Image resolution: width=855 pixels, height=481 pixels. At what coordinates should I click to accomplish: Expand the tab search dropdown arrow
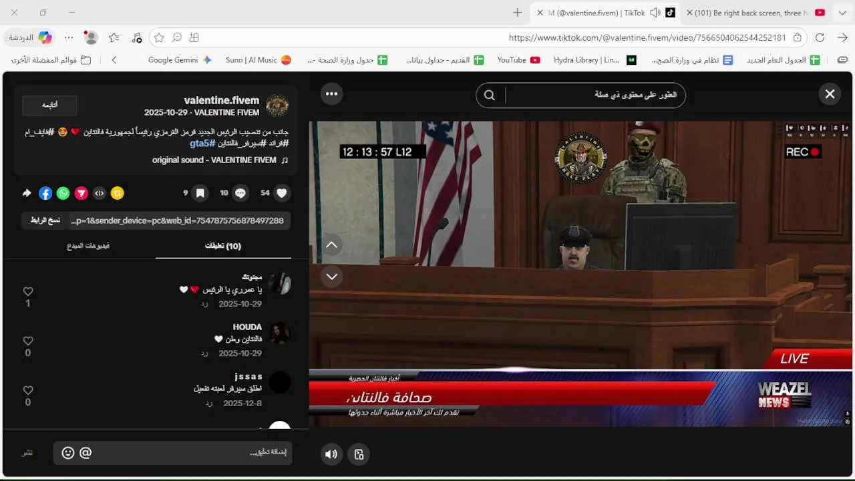(x=842, y=13)
